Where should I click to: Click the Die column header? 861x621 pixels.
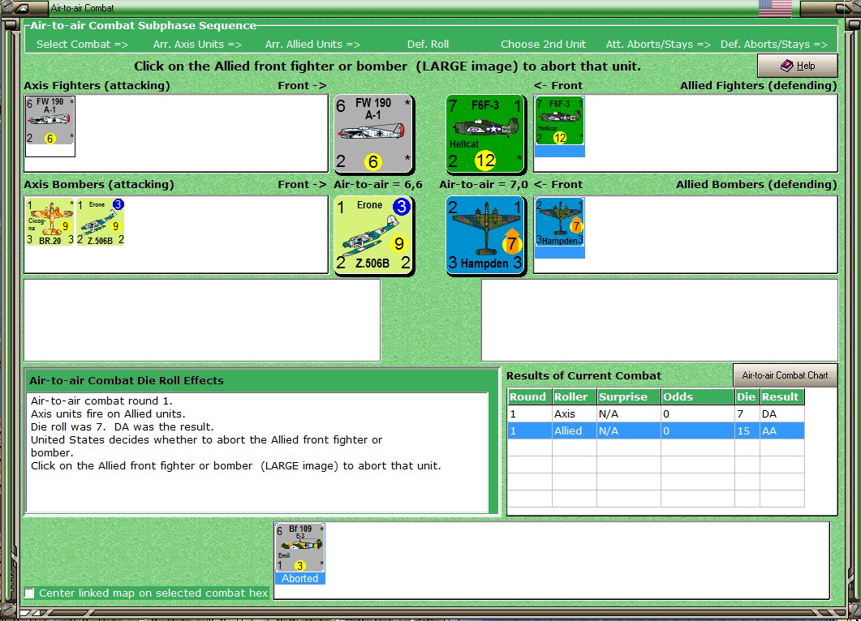(x=747, y=396)
